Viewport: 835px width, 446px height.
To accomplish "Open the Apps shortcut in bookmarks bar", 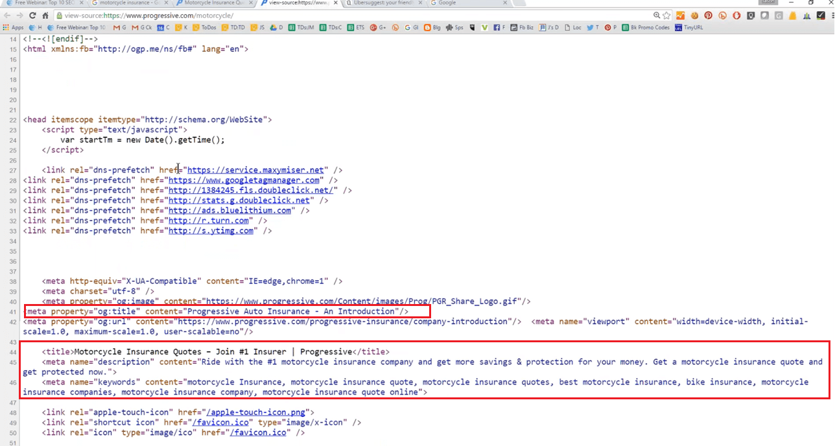I will 13,28.
